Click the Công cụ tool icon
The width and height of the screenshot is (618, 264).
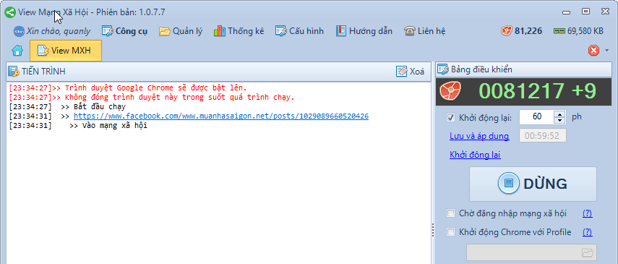tap(108, 31)
